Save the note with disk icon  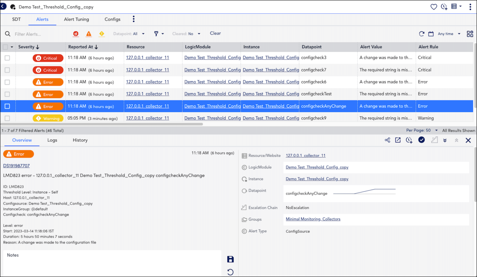click(230, 259)
